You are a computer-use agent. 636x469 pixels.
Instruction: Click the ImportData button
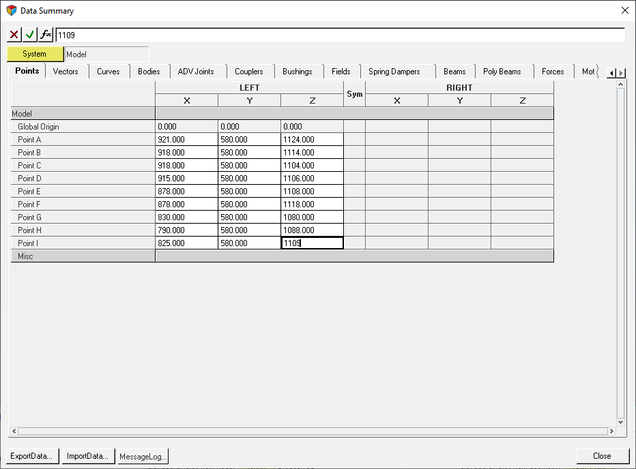[x=87, y=456]
